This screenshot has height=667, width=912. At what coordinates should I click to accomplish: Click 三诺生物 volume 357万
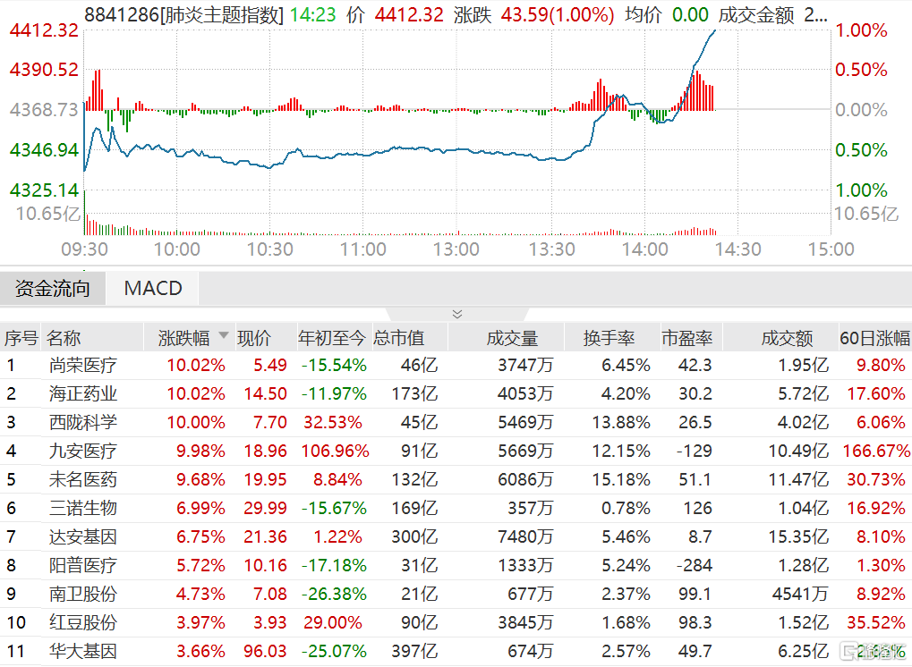(x=531, y=509)
